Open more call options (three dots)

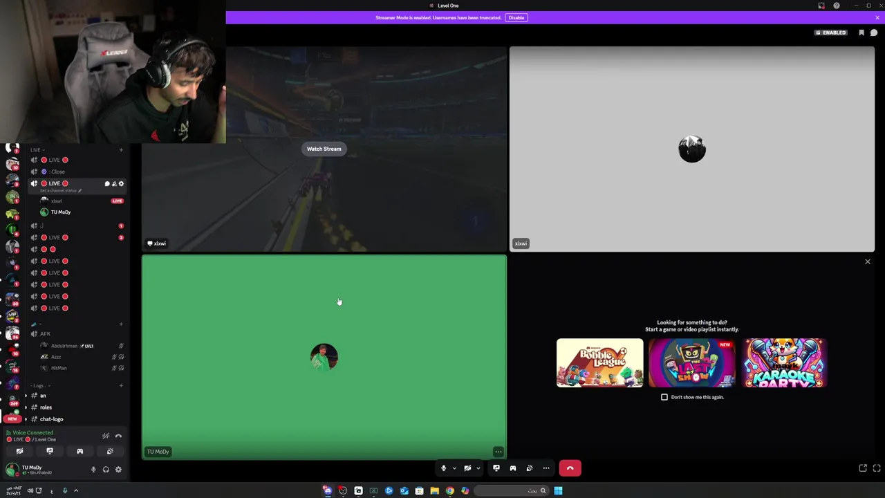(546, 468)
